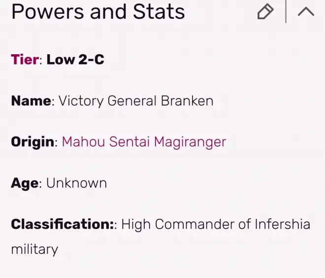Screen dimensions: 325x278
Task: Click the word General in name
Action: (x=132, y=101)
